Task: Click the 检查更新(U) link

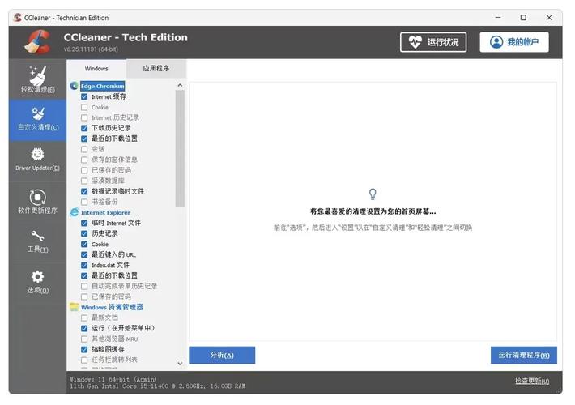Action: 532,382
